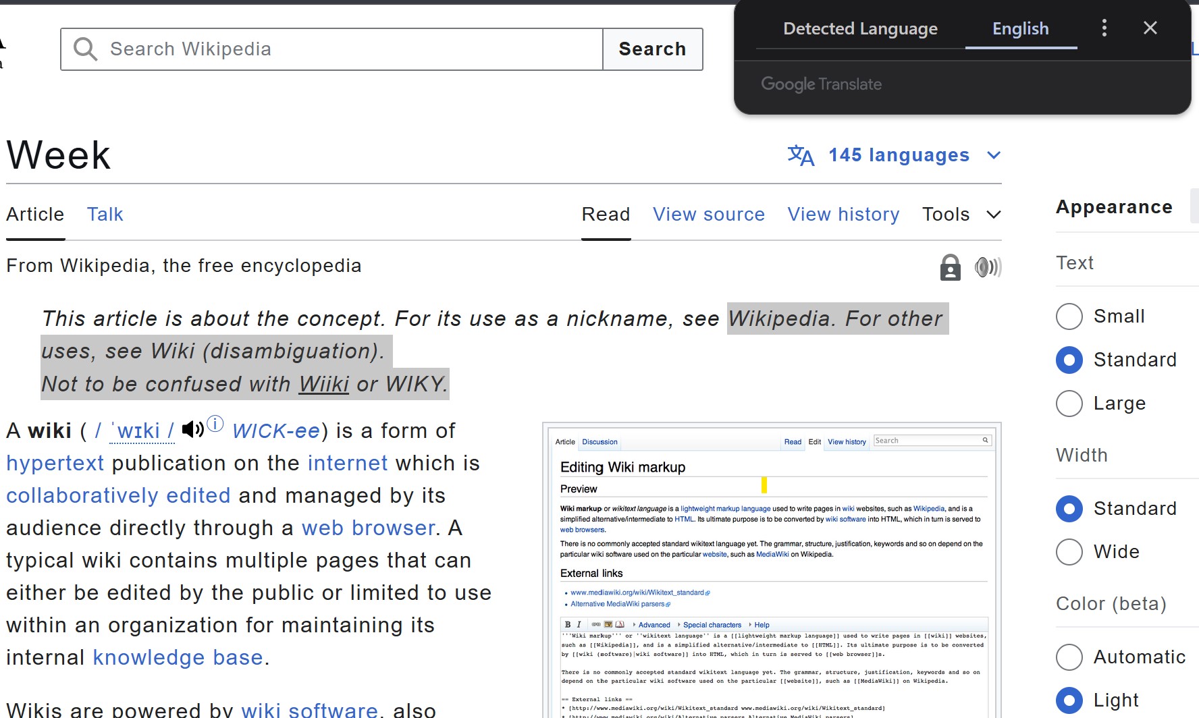Open the internet link
This screenshot has height=718, width=1199.
coord(348,464)
